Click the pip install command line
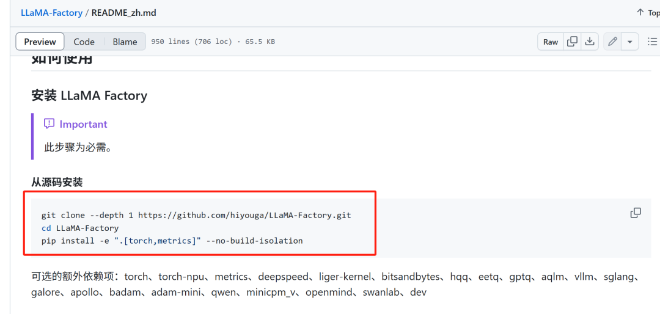Image resolution: width=660 pixels, height=314 pixels. 172,241
